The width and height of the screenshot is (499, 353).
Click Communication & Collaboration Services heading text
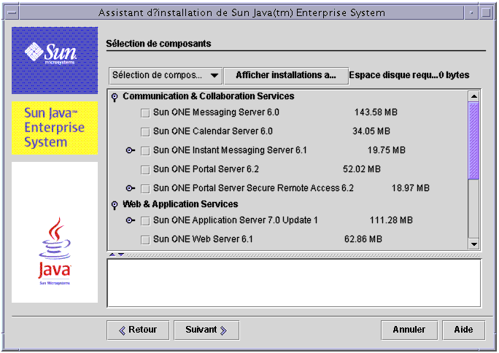[x=209, y=96]
